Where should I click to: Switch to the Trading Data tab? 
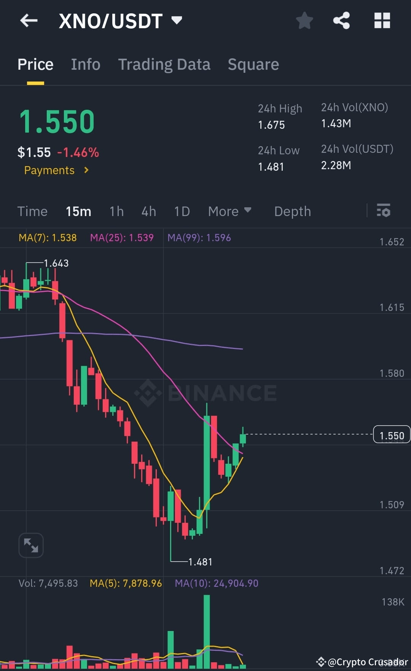click(164, 64)
